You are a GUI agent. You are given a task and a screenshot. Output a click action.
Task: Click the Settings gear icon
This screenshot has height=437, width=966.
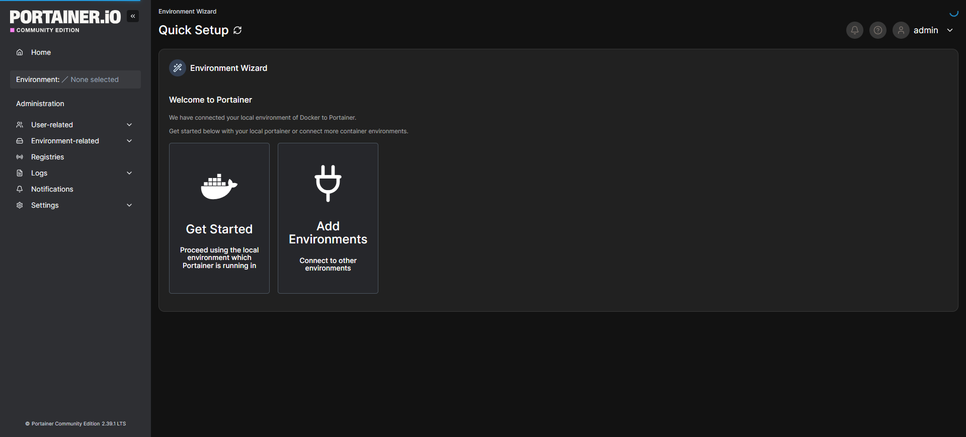(20, 205)
